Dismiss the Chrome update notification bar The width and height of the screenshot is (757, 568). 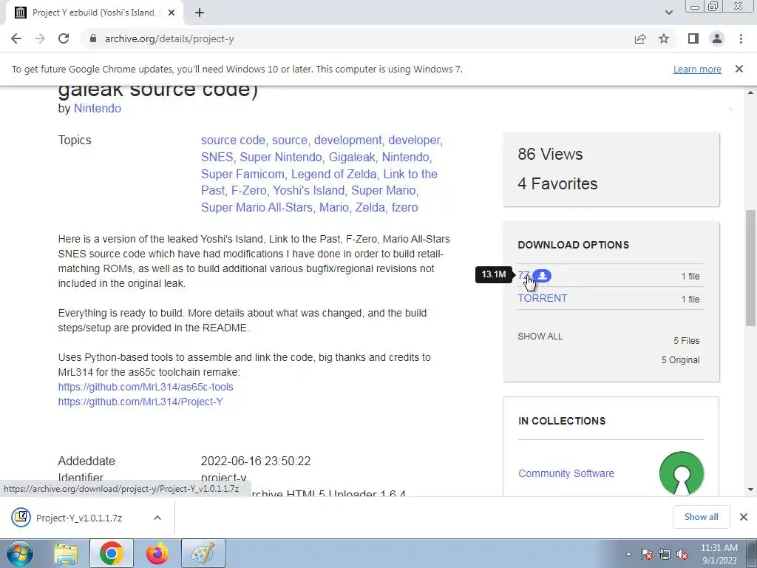[x=739, y=69]
